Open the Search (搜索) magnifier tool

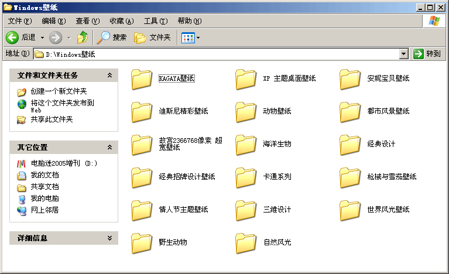(112, 37)
